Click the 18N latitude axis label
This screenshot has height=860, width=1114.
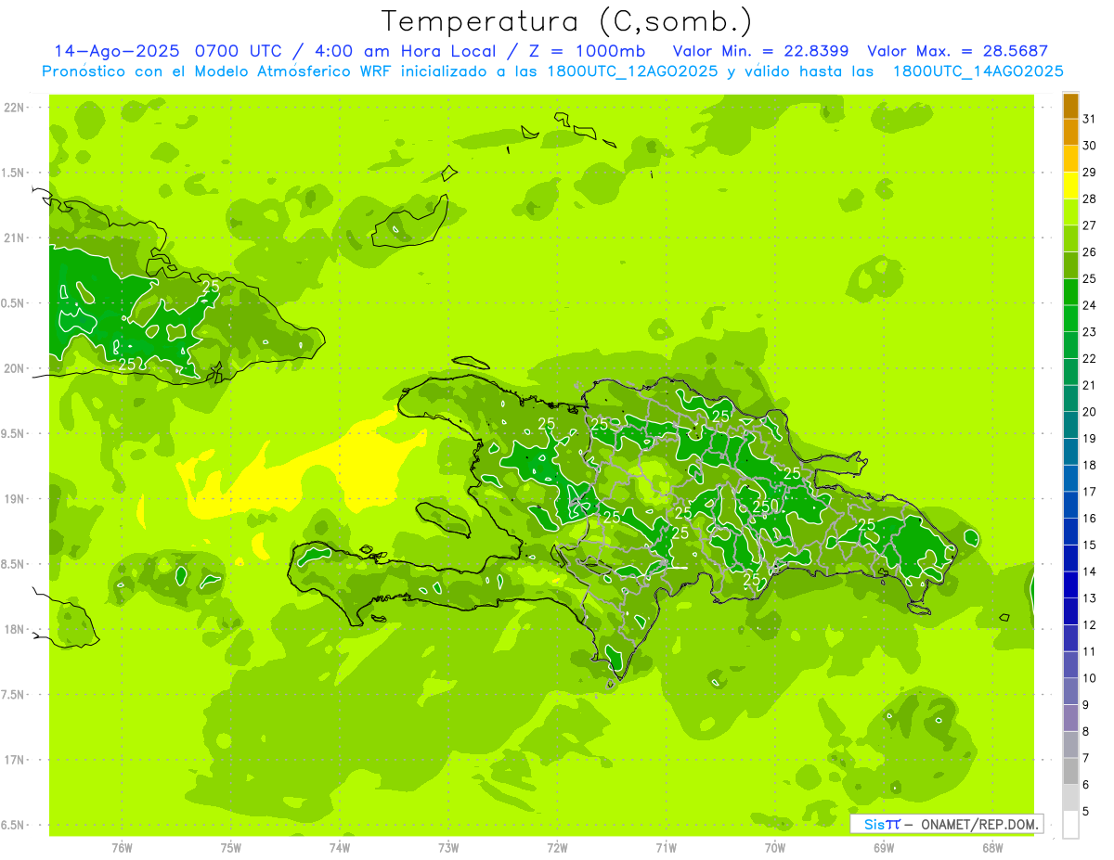click(15, 630)
